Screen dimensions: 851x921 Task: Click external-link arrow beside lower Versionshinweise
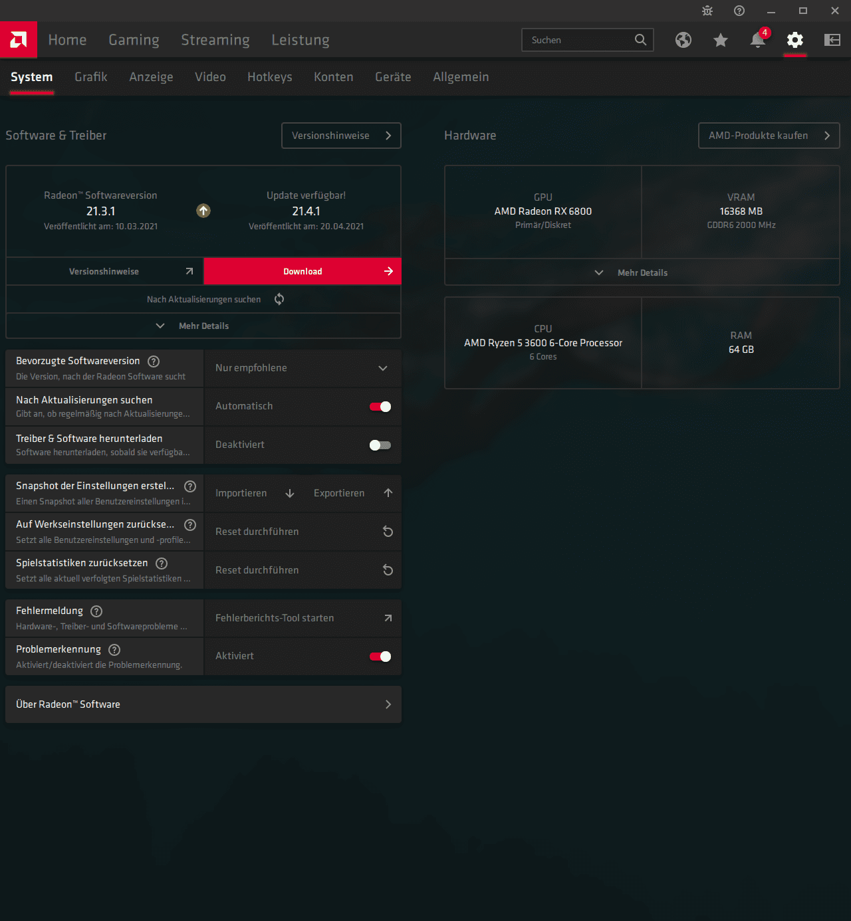pos(189,271)
